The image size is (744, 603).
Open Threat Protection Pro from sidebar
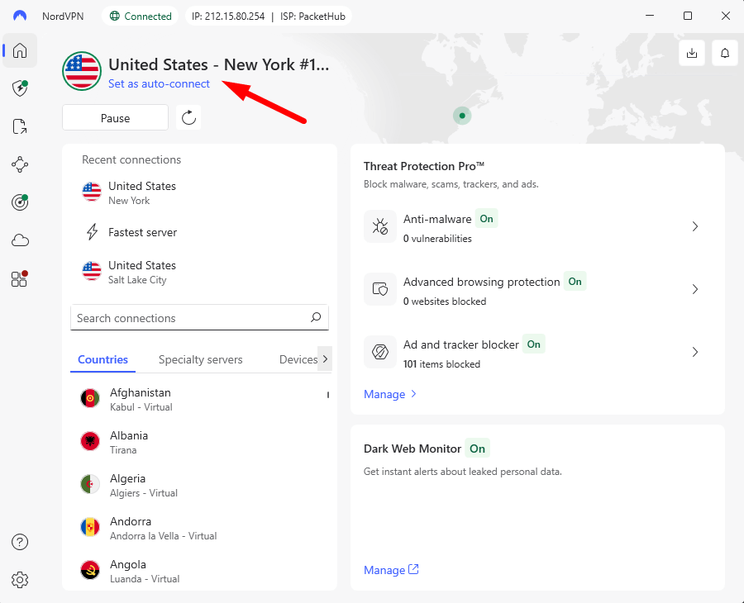tap(20, 88)
